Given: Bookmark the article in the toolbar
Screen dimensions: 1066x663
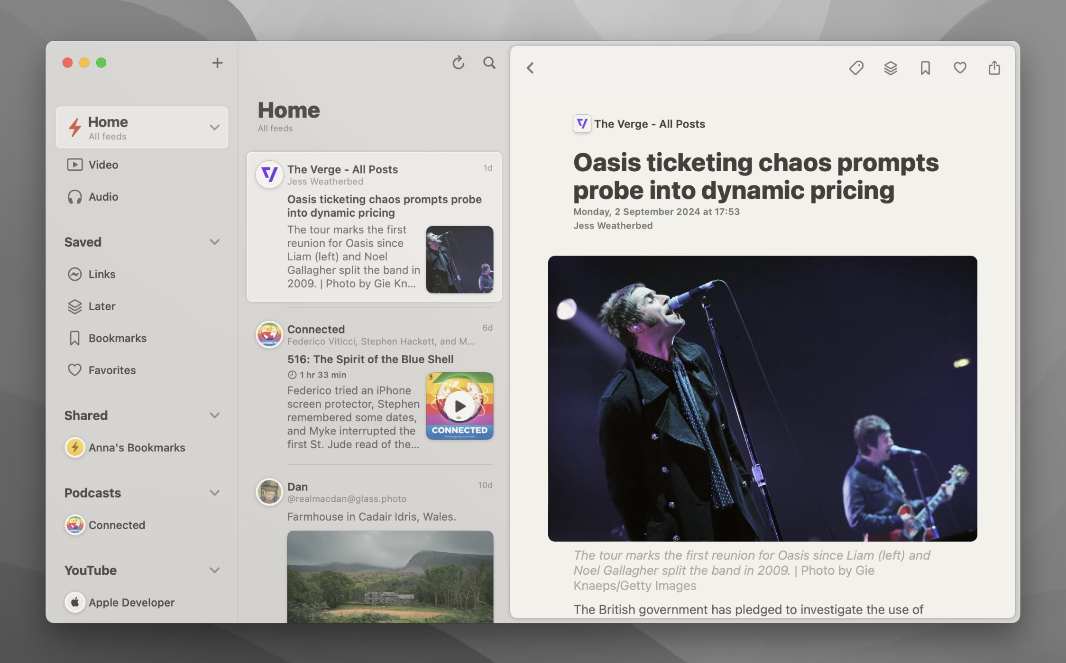Looking at the screenshot, I should [x=925, y=68].
